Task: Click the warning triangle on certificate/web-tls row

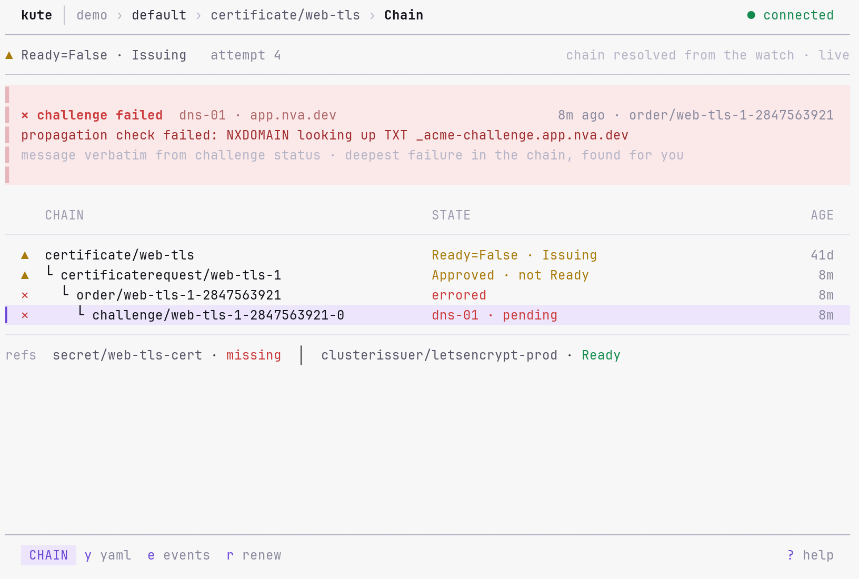Action: point(25,255)
